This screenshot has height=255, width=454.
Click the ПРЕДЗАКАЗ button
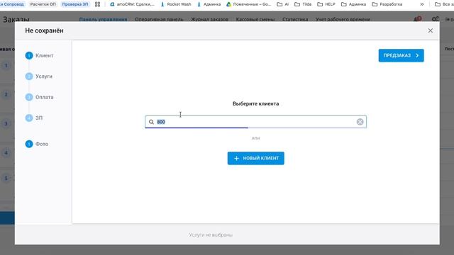click(x=401, y=55)
